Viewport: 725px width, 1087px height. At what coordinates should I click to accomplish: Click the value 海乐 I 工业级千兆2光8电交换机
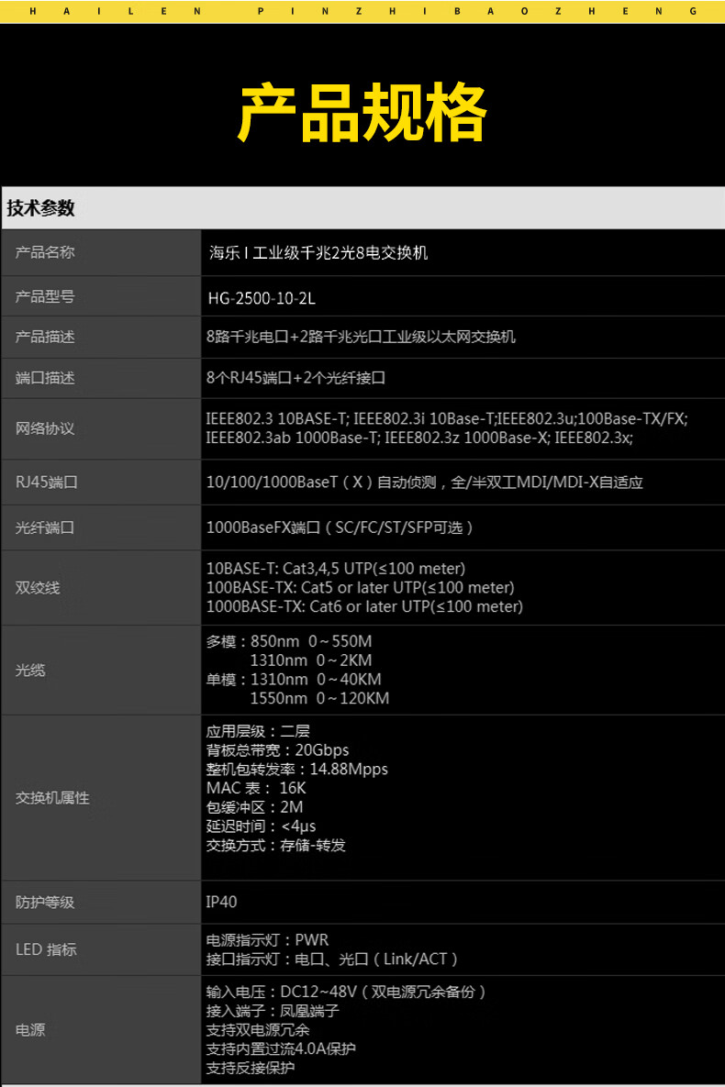tap(318, 253)
